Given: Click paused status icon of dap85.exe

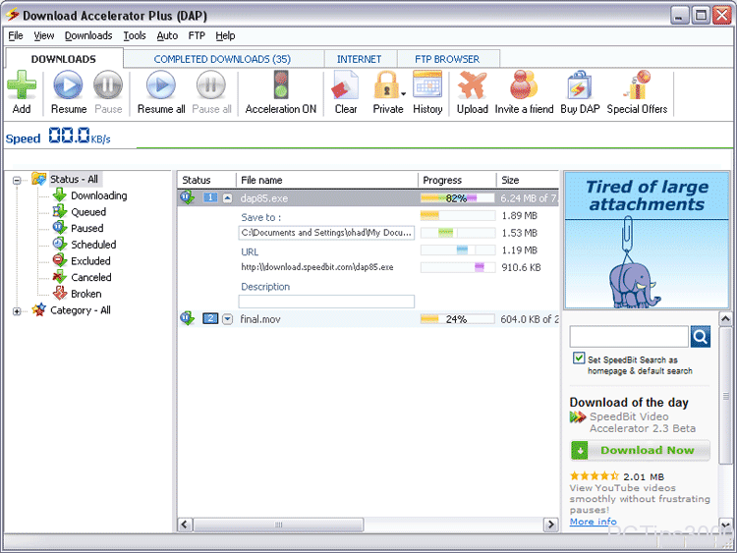Looking at the screenshot, I should (x=187, y=197).
